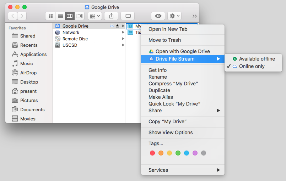Screen dimensions: 286x181
Task: Choose Make Alias
Action: point(183,97)
